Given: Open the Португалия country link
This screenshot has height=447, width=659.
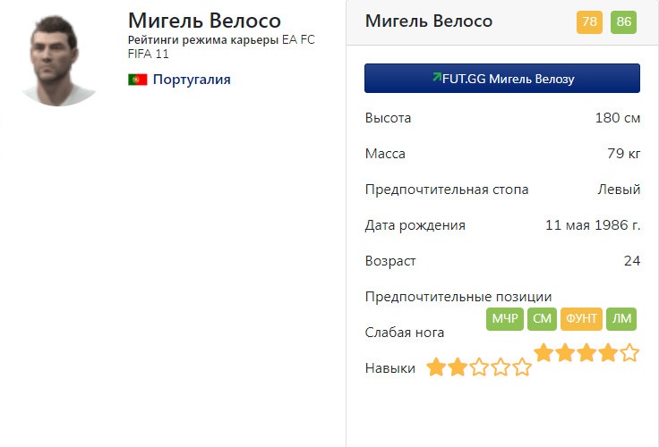Looking at the screenshot, I should point(192,80).
